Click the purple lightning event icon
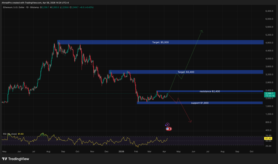 168,125
